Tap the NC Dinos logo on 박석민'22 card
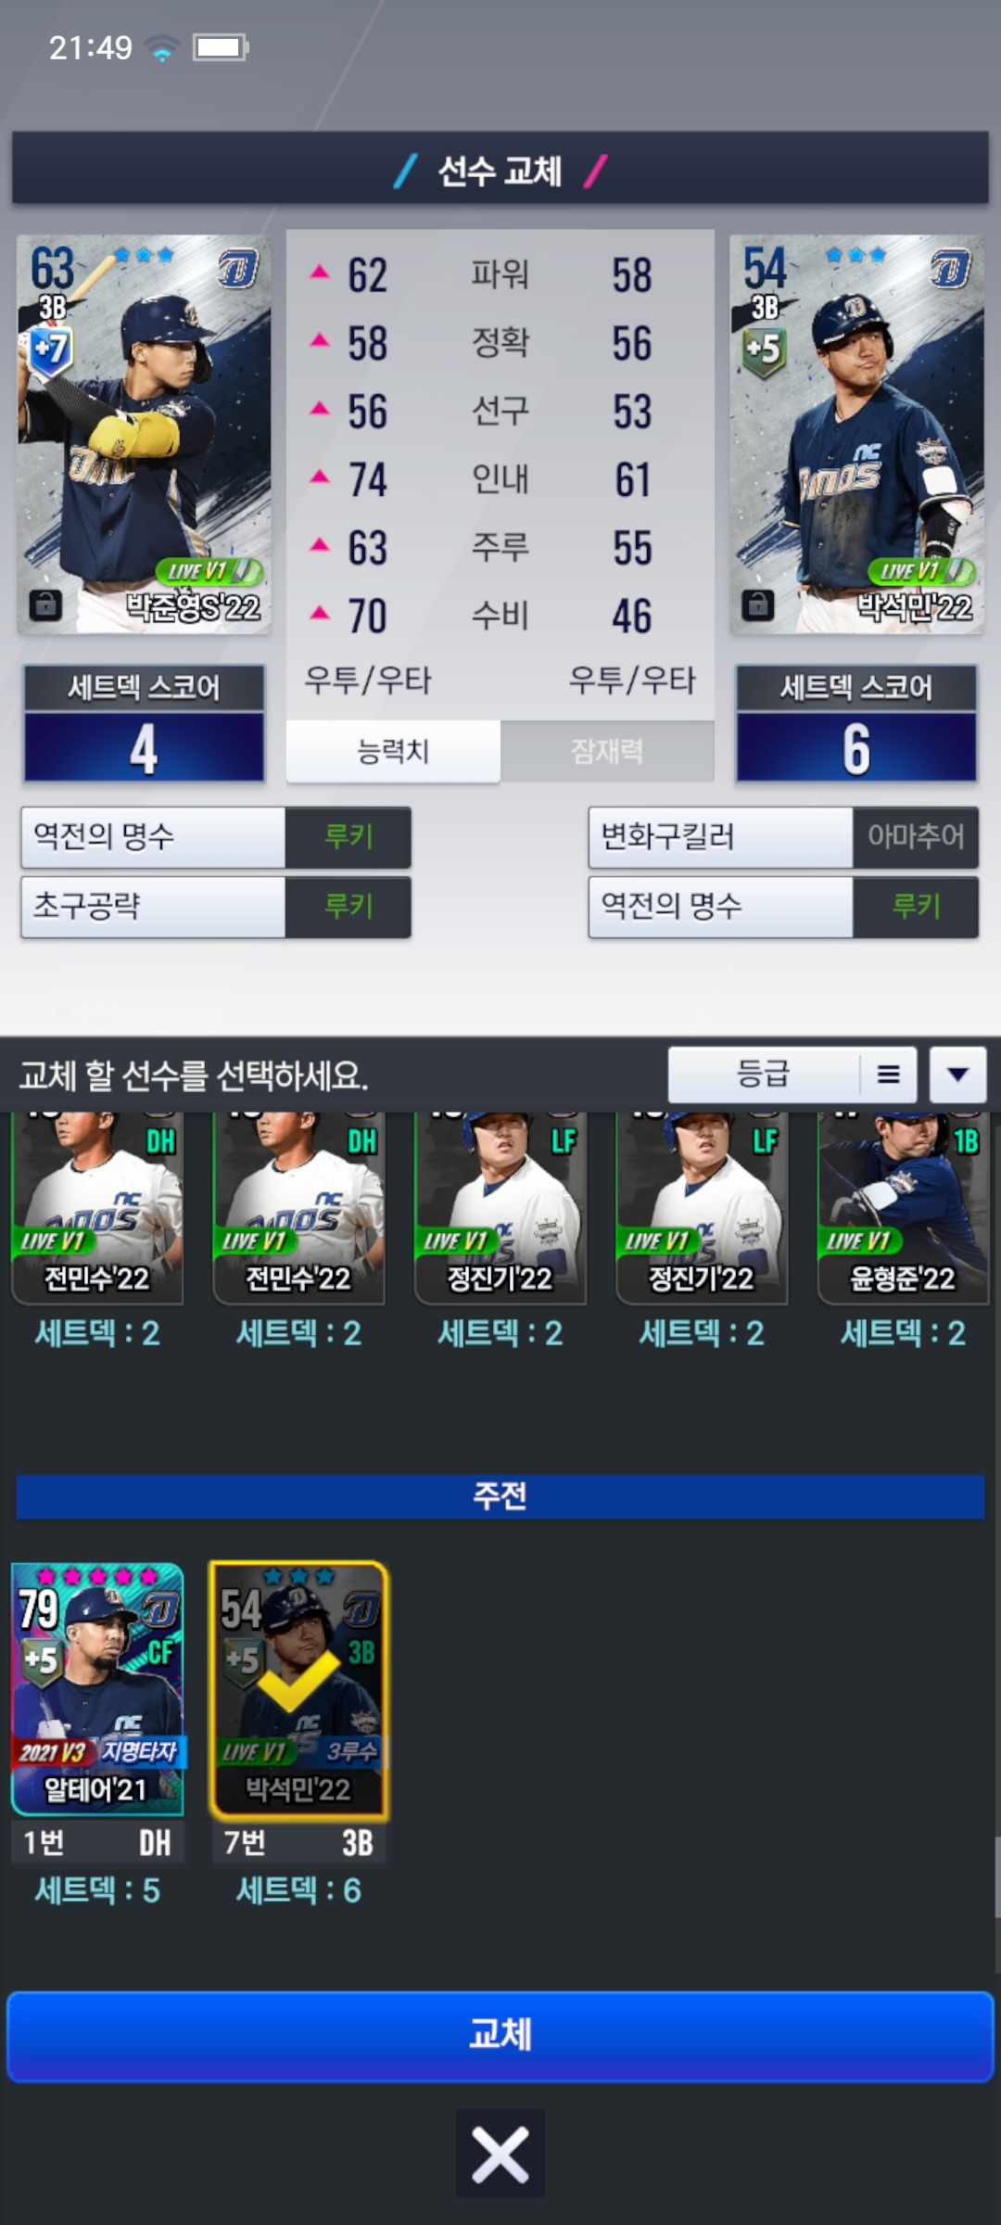The width and height of the screenshot is (1001, 2225). pyautogui.click(x=950, y=270)
